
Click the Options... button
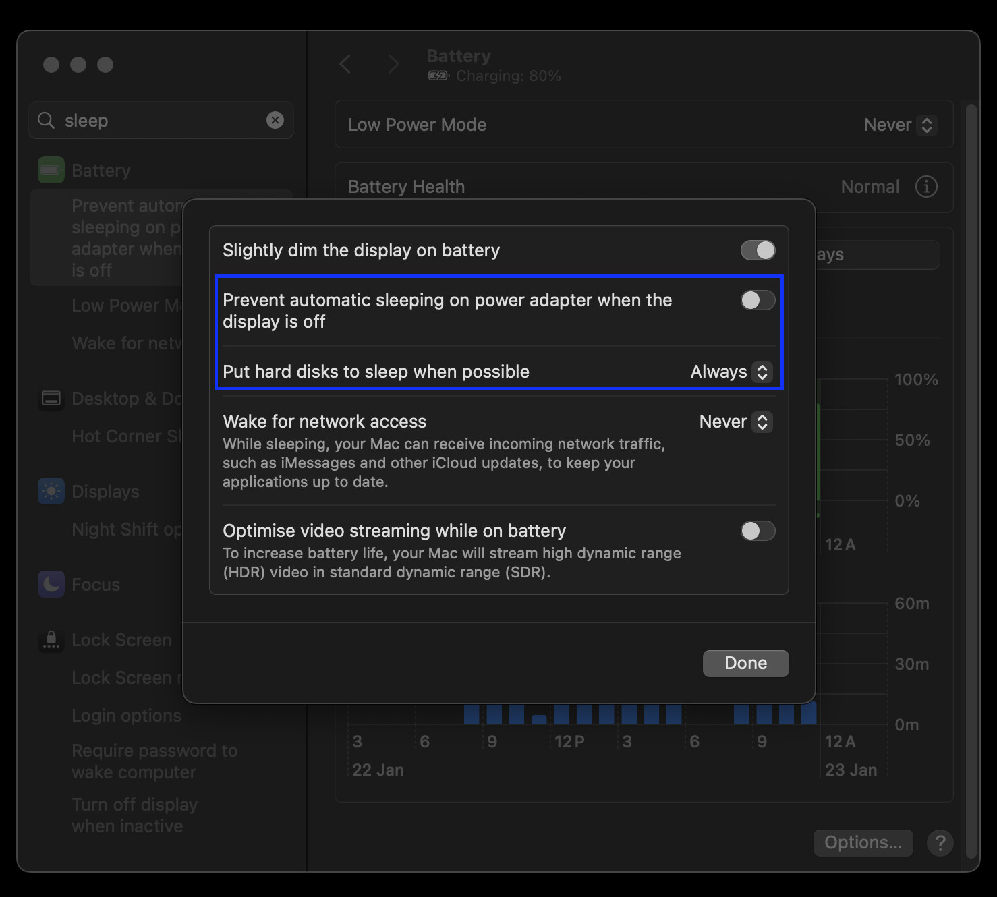coord(863,842)
